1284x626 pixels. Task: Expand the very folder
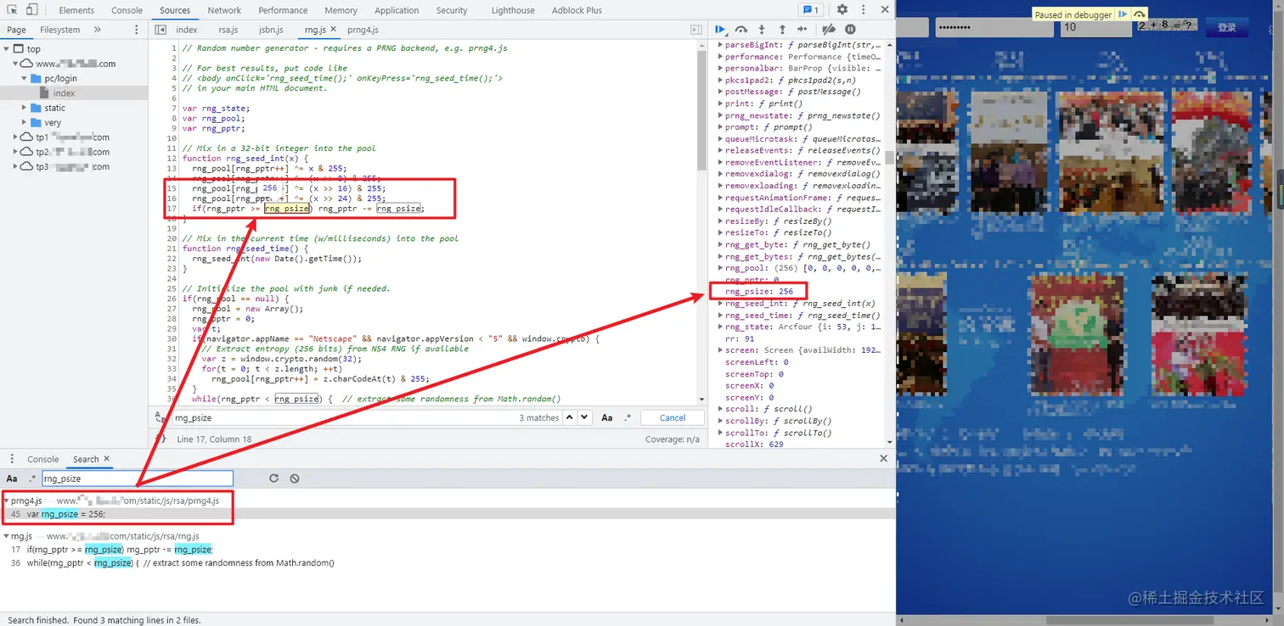(x=25, y=122)
